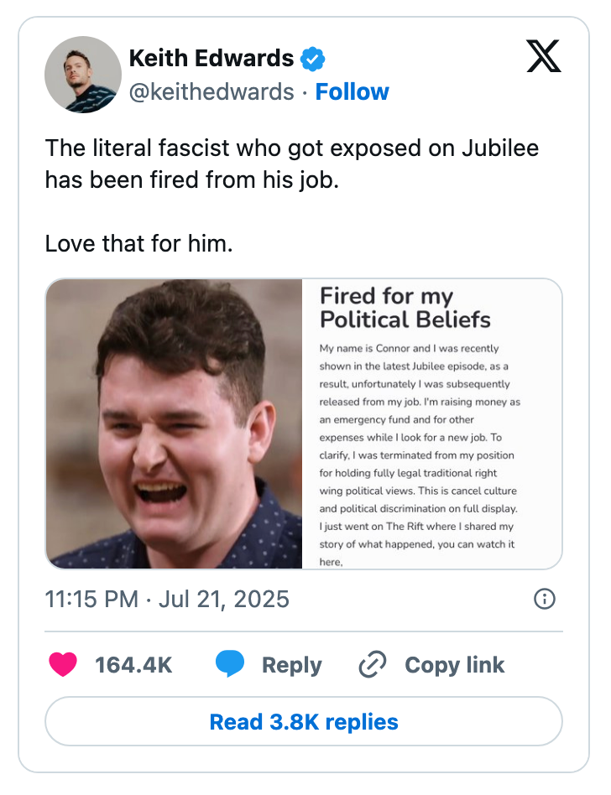Click the X logo icon
Screen dimensions: 611x795
(543, 57)
